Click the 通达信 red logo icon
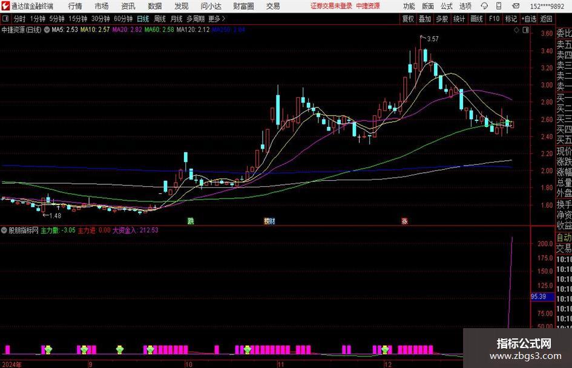 coord(6,6)
